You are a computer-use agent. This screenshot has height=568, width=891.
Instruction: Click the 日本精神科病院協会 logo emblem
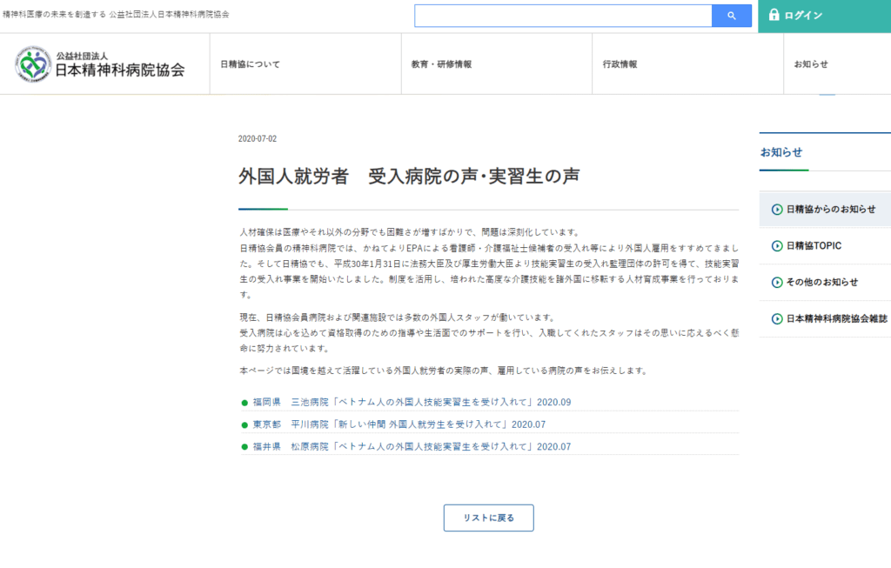pos(34,64)
